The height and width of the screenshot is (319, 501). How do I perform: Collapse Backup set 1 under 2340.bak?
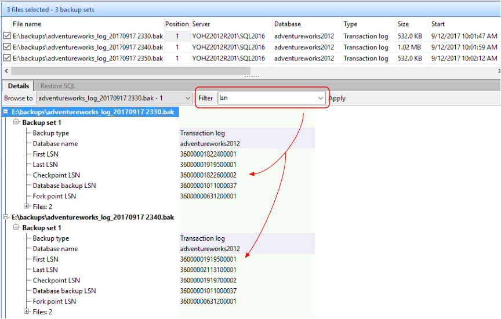(x=16, y=227)
